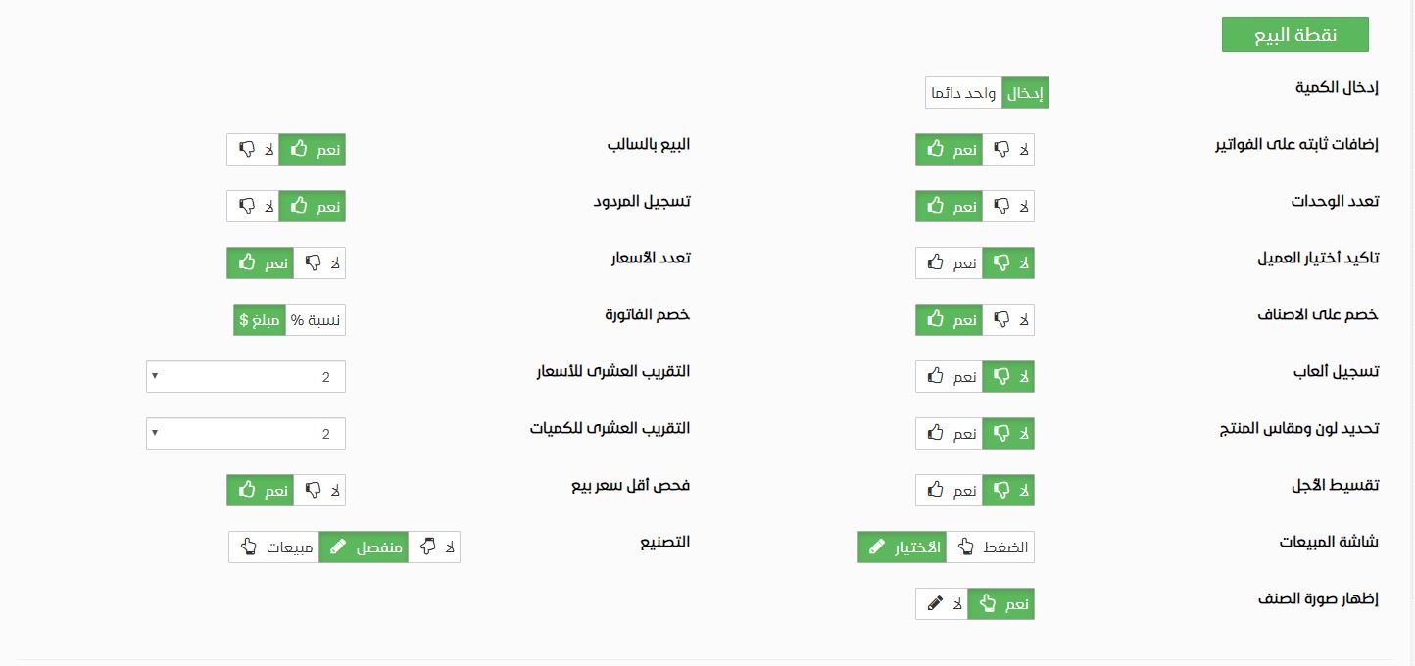Choose واحد دائما for إدخال الكمية

963,93
